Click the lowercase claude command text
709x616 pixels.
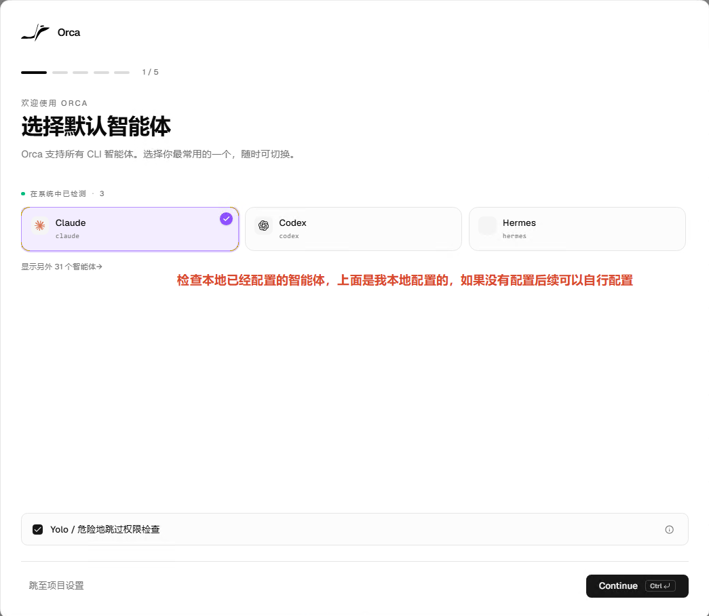pyautogui.click(x=67, y=236)
